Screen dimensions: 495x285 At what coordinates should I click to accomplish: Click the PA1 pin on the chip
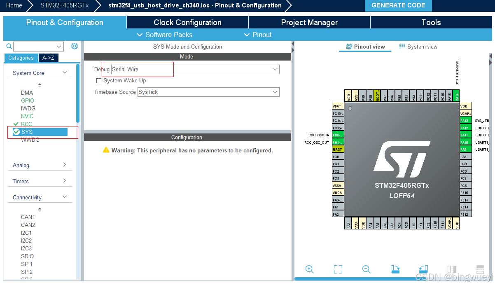click(x=338, y=207)
